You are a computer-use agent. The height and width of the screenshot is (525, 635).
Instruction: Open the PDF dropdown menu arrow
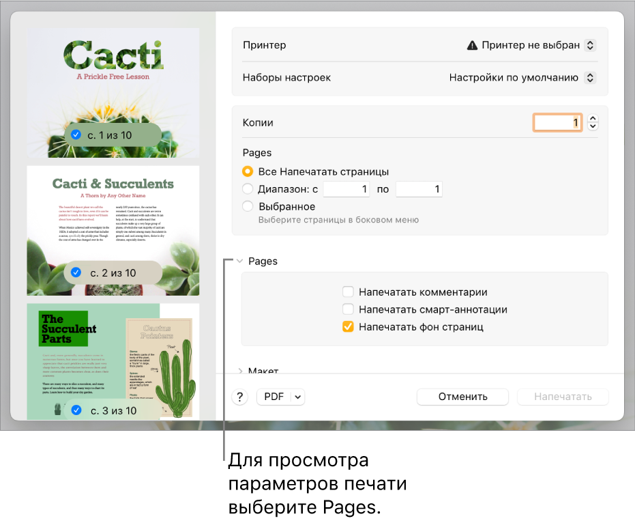coord(298,397)
